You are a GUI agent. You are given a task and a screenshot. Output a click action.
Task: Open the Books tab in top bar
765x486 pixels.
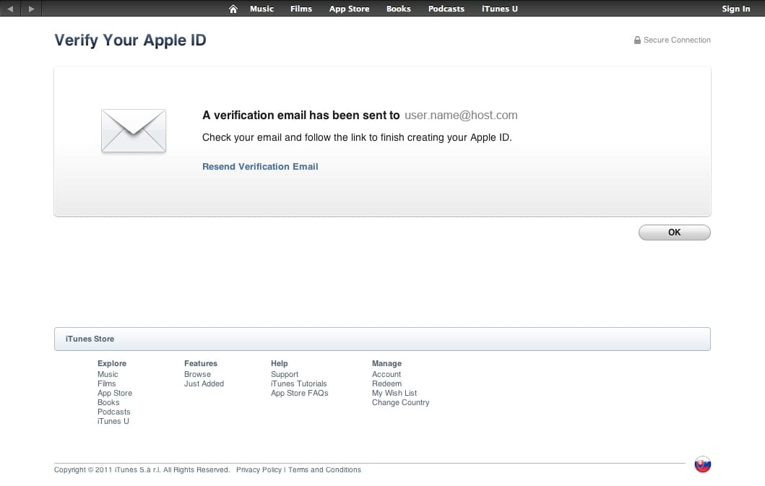click(399, 9)
